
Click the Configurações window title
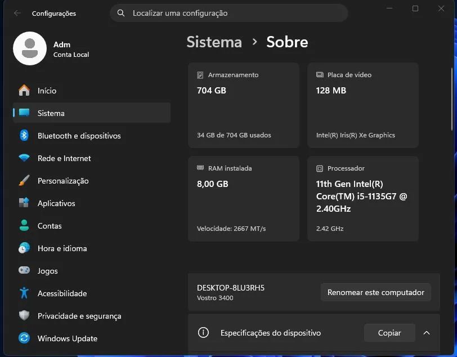(x=54, y=14)
